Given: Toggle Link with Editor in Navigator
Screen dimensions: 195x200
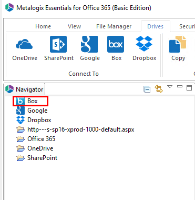Looking at the screenshot, I should [159, 89].
